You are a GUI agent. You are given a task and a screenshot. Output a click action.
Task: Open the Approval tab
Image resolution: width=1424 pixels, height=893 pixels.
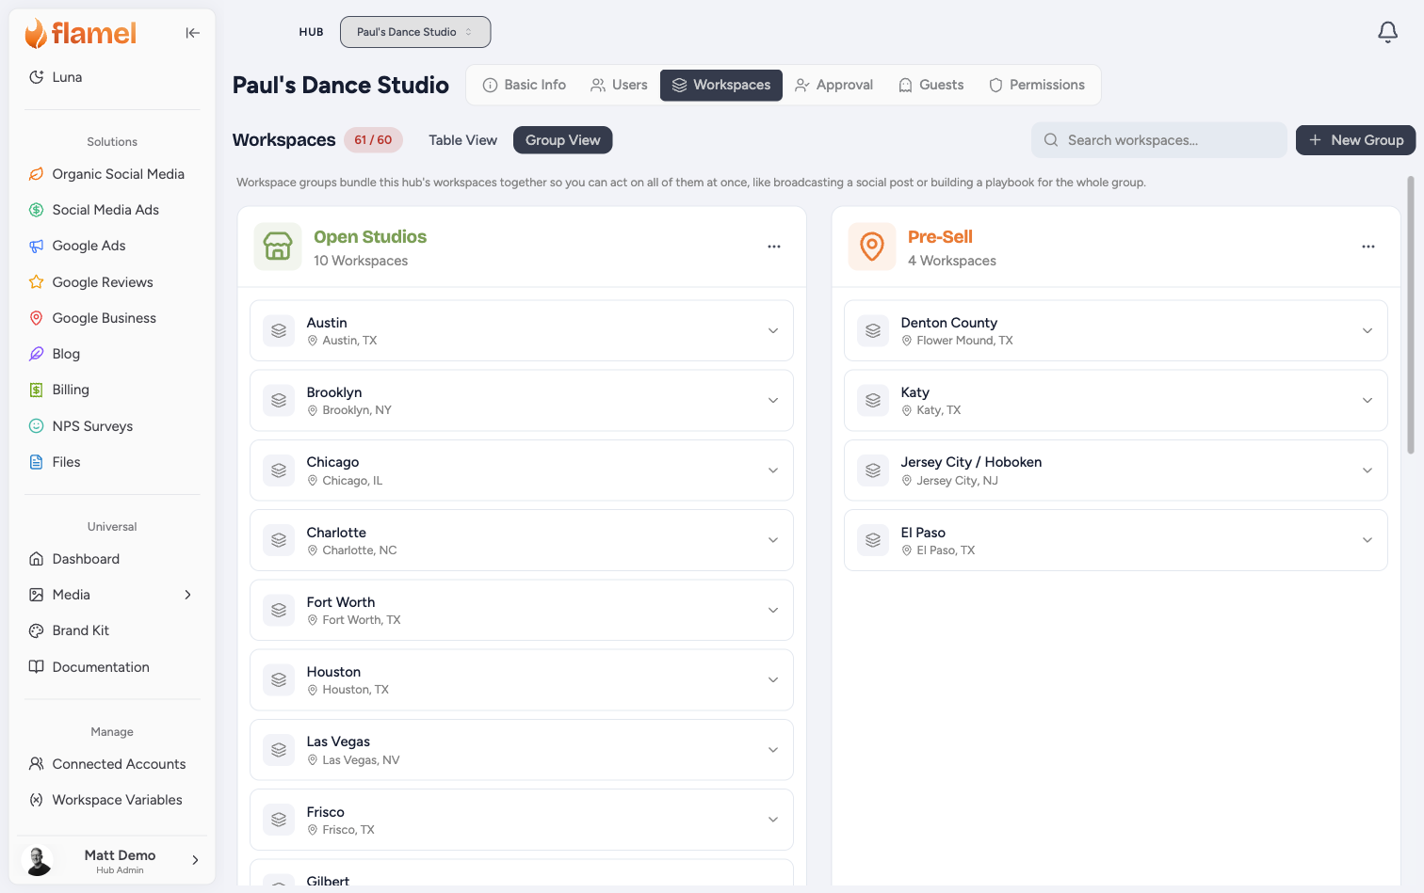point(834,85)
